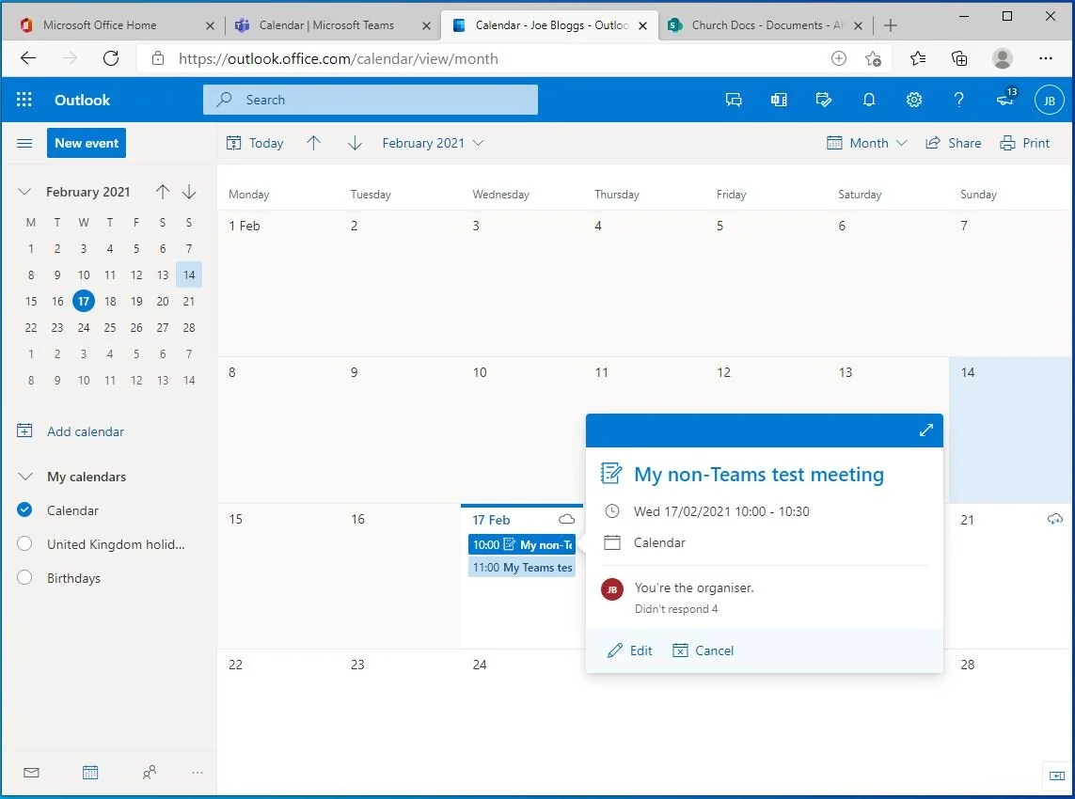Click the Outlook brand label
Screen dimensions: 1075x799
click(x=82, y=100)
